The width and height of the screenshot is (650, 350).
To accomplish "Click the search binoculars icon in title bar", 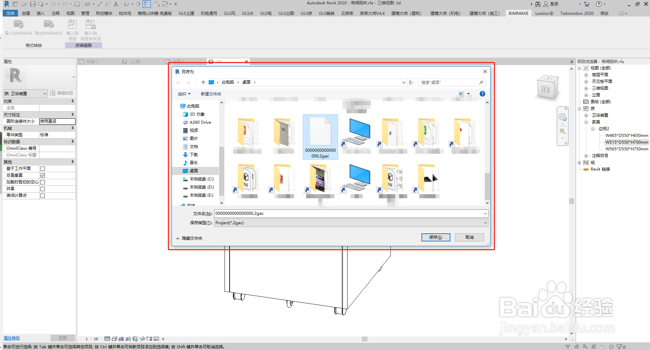I will (x=538, y=4).
